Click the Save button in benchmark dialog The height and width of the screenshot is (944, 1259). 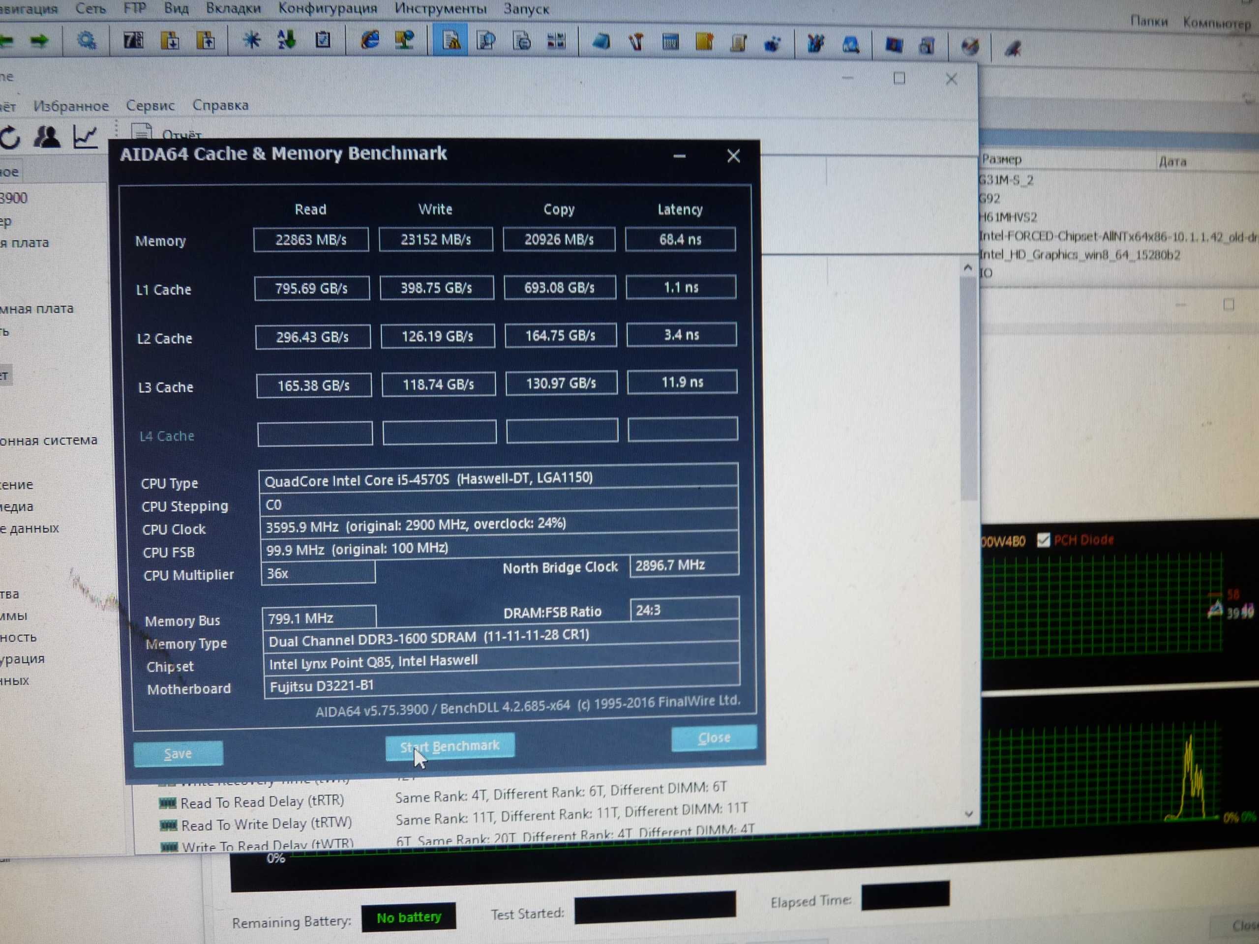178,753
